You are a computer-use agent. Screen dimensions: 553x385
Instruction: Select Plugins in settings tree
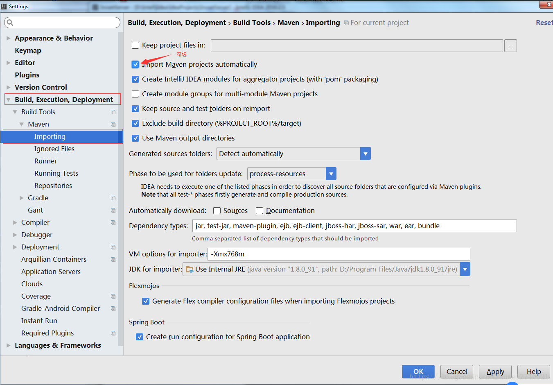coord(27,75)
